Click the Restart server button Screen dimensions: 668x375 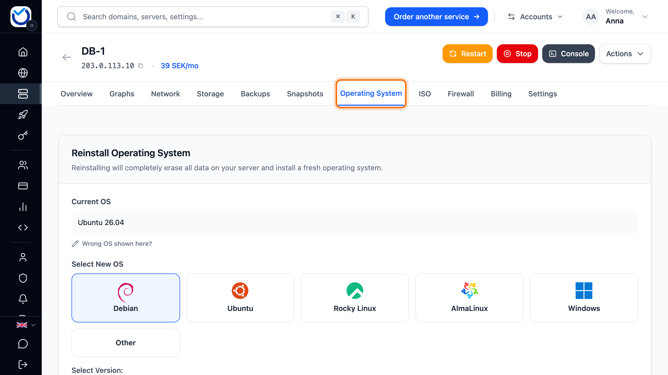(x=468, y=54)
